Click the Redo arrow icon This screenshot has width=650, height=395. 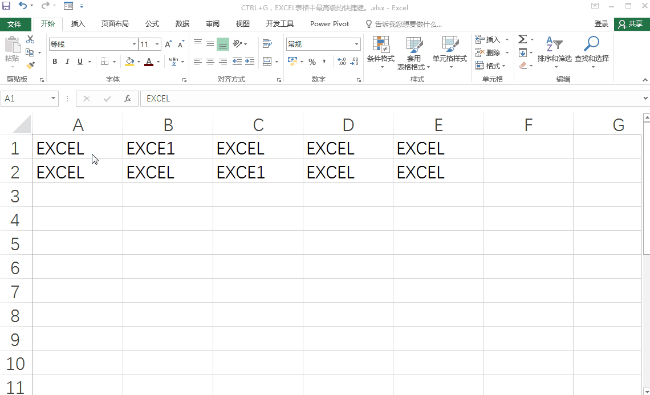(x=45, y=6)
